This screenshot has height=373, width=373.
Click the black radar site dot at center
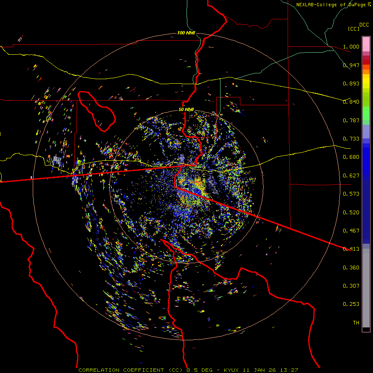click(x=186, y=186)
